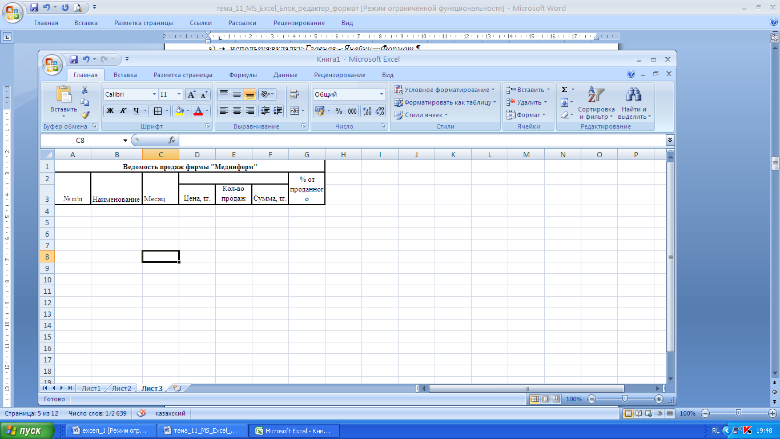Screen dimensions: 780x439
Task: Click Word spelling check status icon
Action: point(141,413)
